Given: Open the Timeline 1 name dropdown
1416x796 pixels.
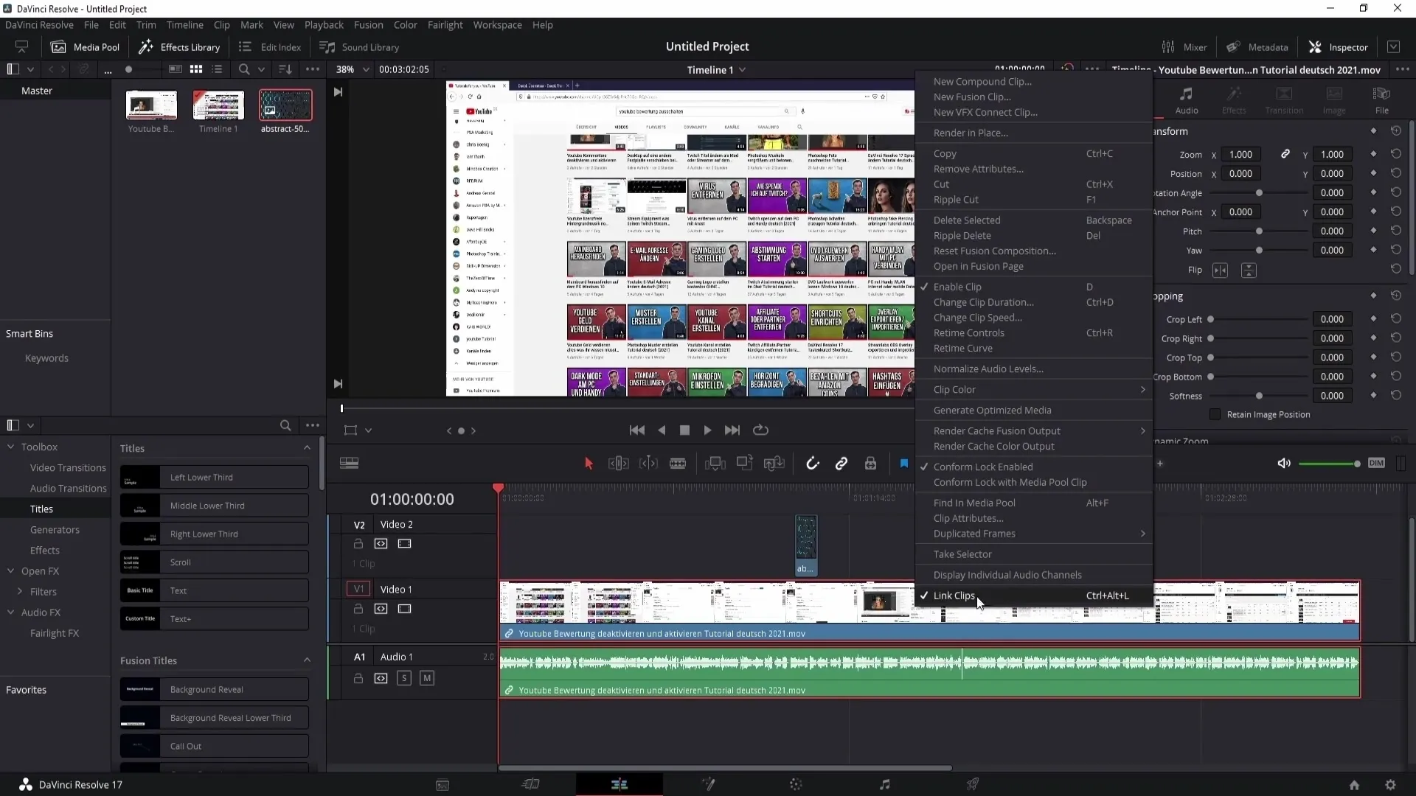Looking at the screenshot, I should (x=716, y=70).
